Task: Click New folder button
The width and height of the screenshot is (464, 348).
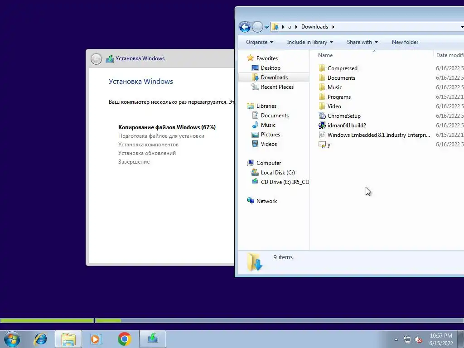Action: [x=405, y=42]
